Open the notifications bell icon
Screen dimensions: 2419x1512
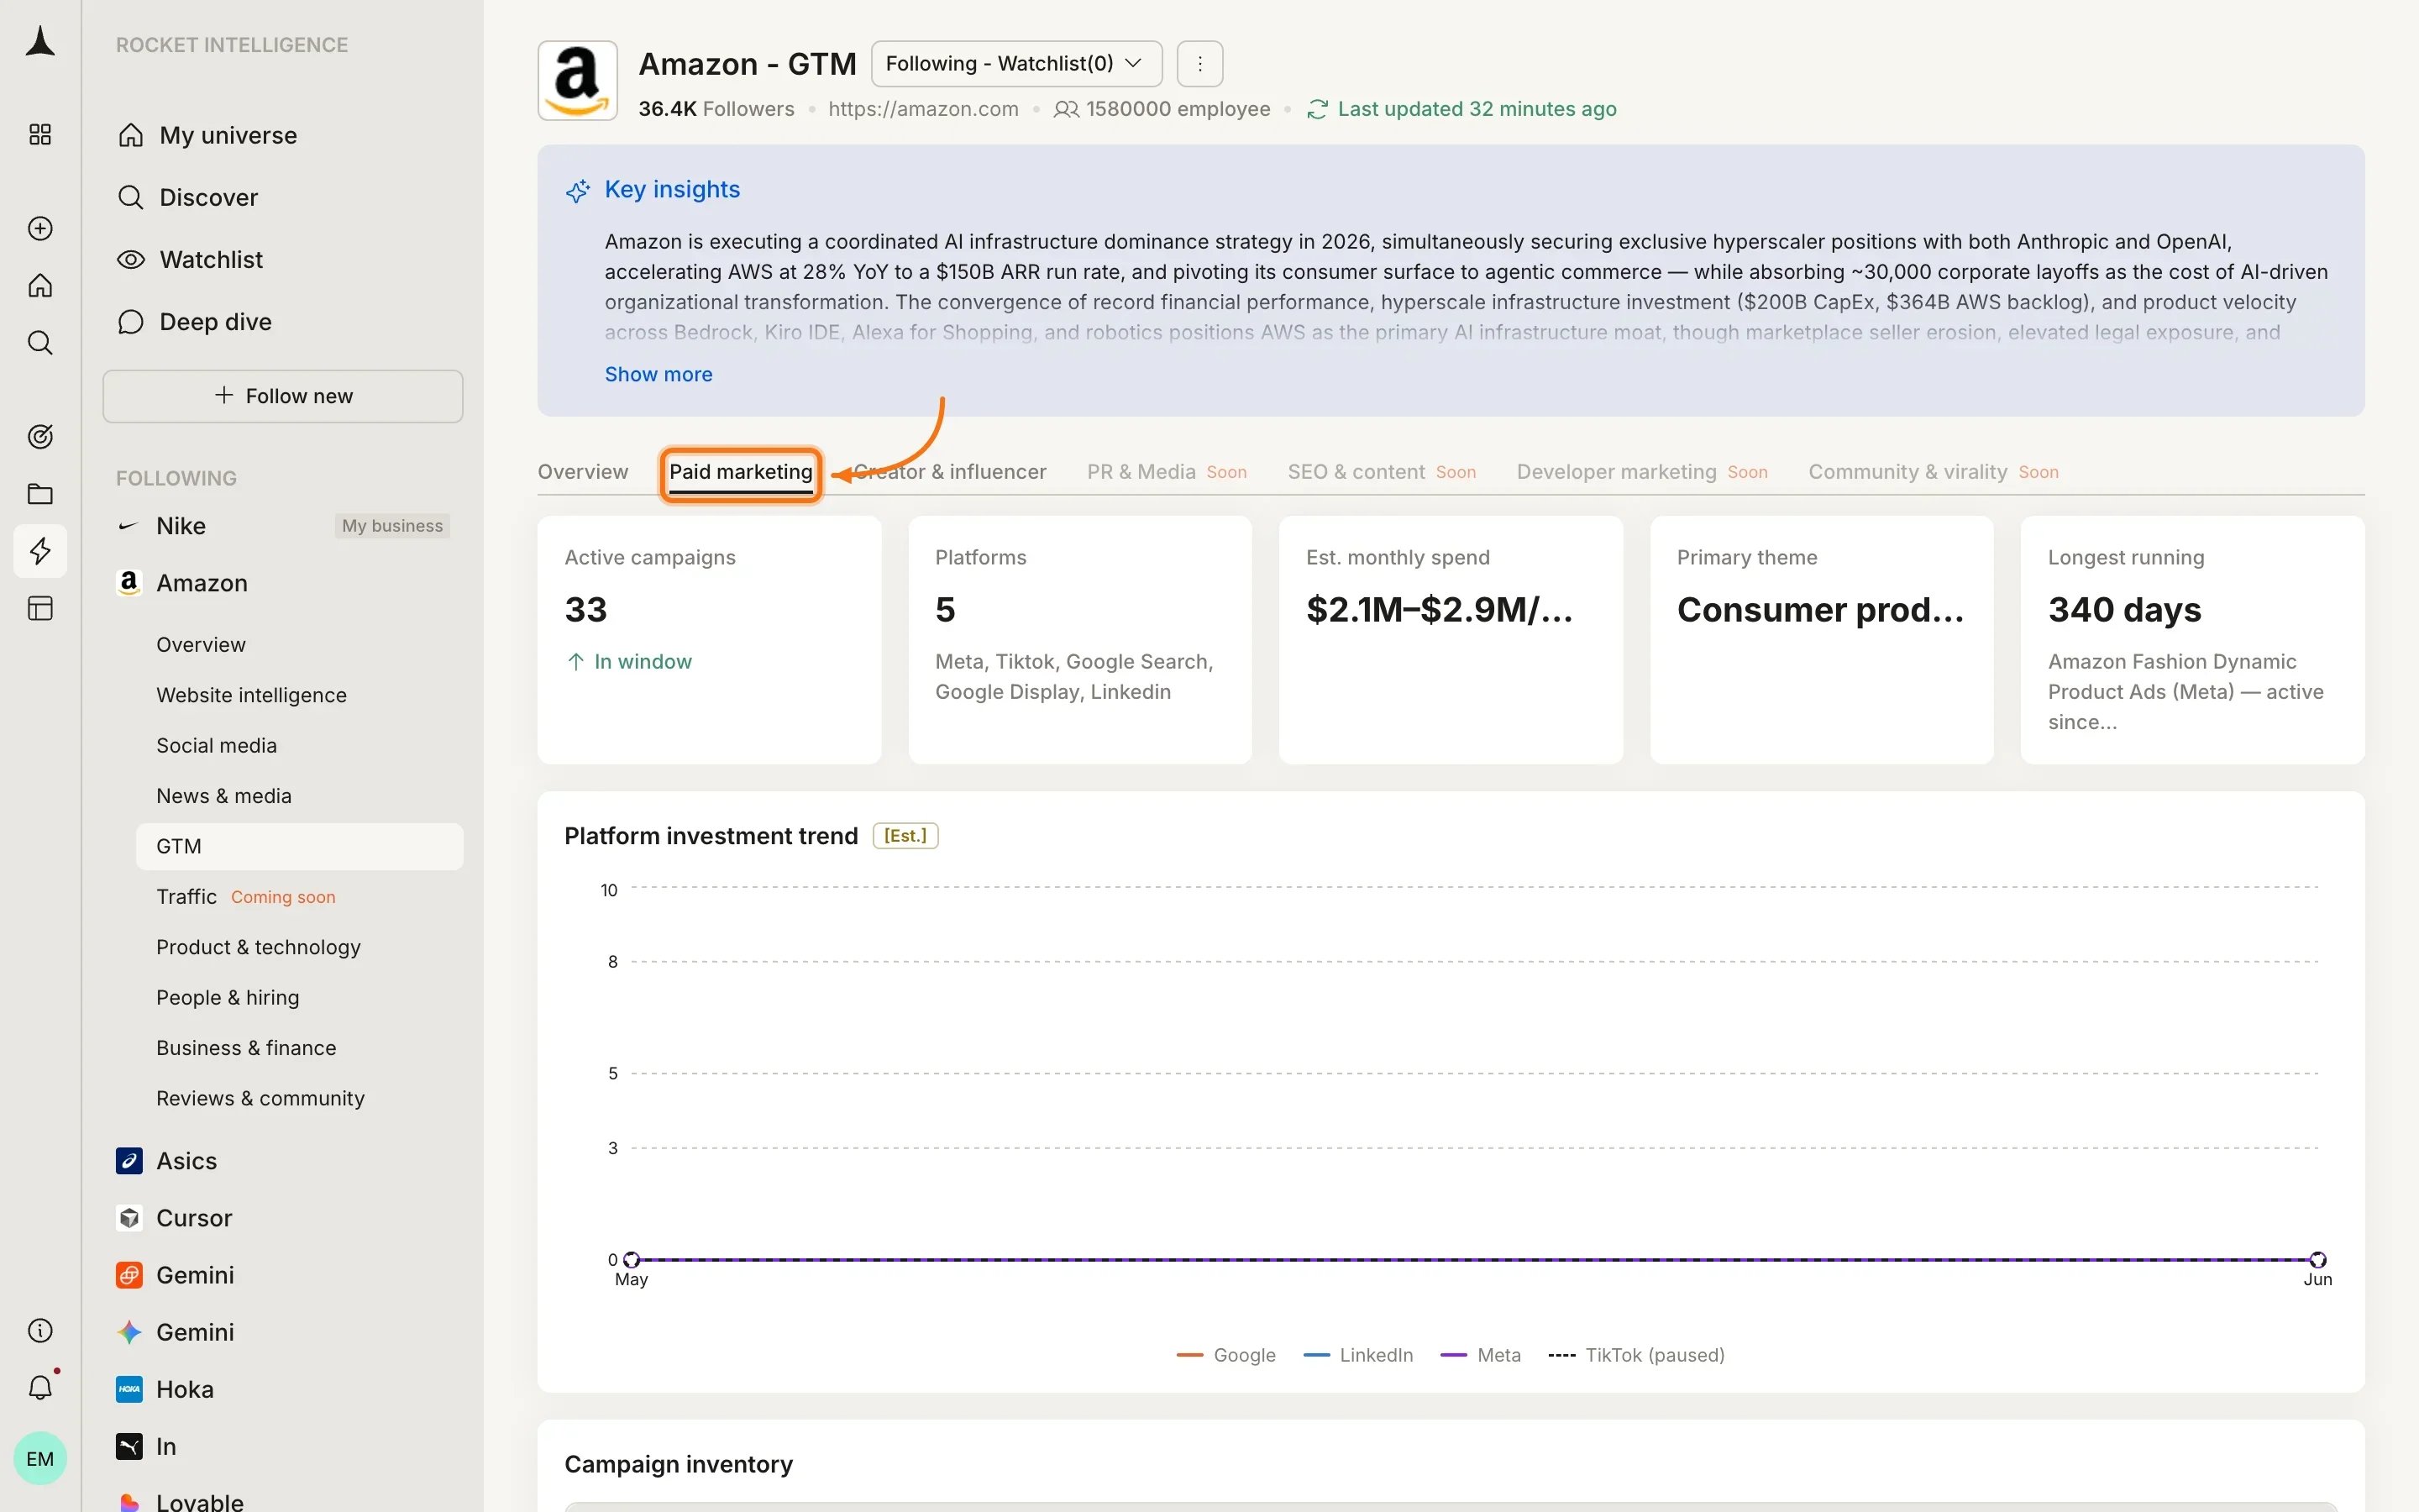40,1388
